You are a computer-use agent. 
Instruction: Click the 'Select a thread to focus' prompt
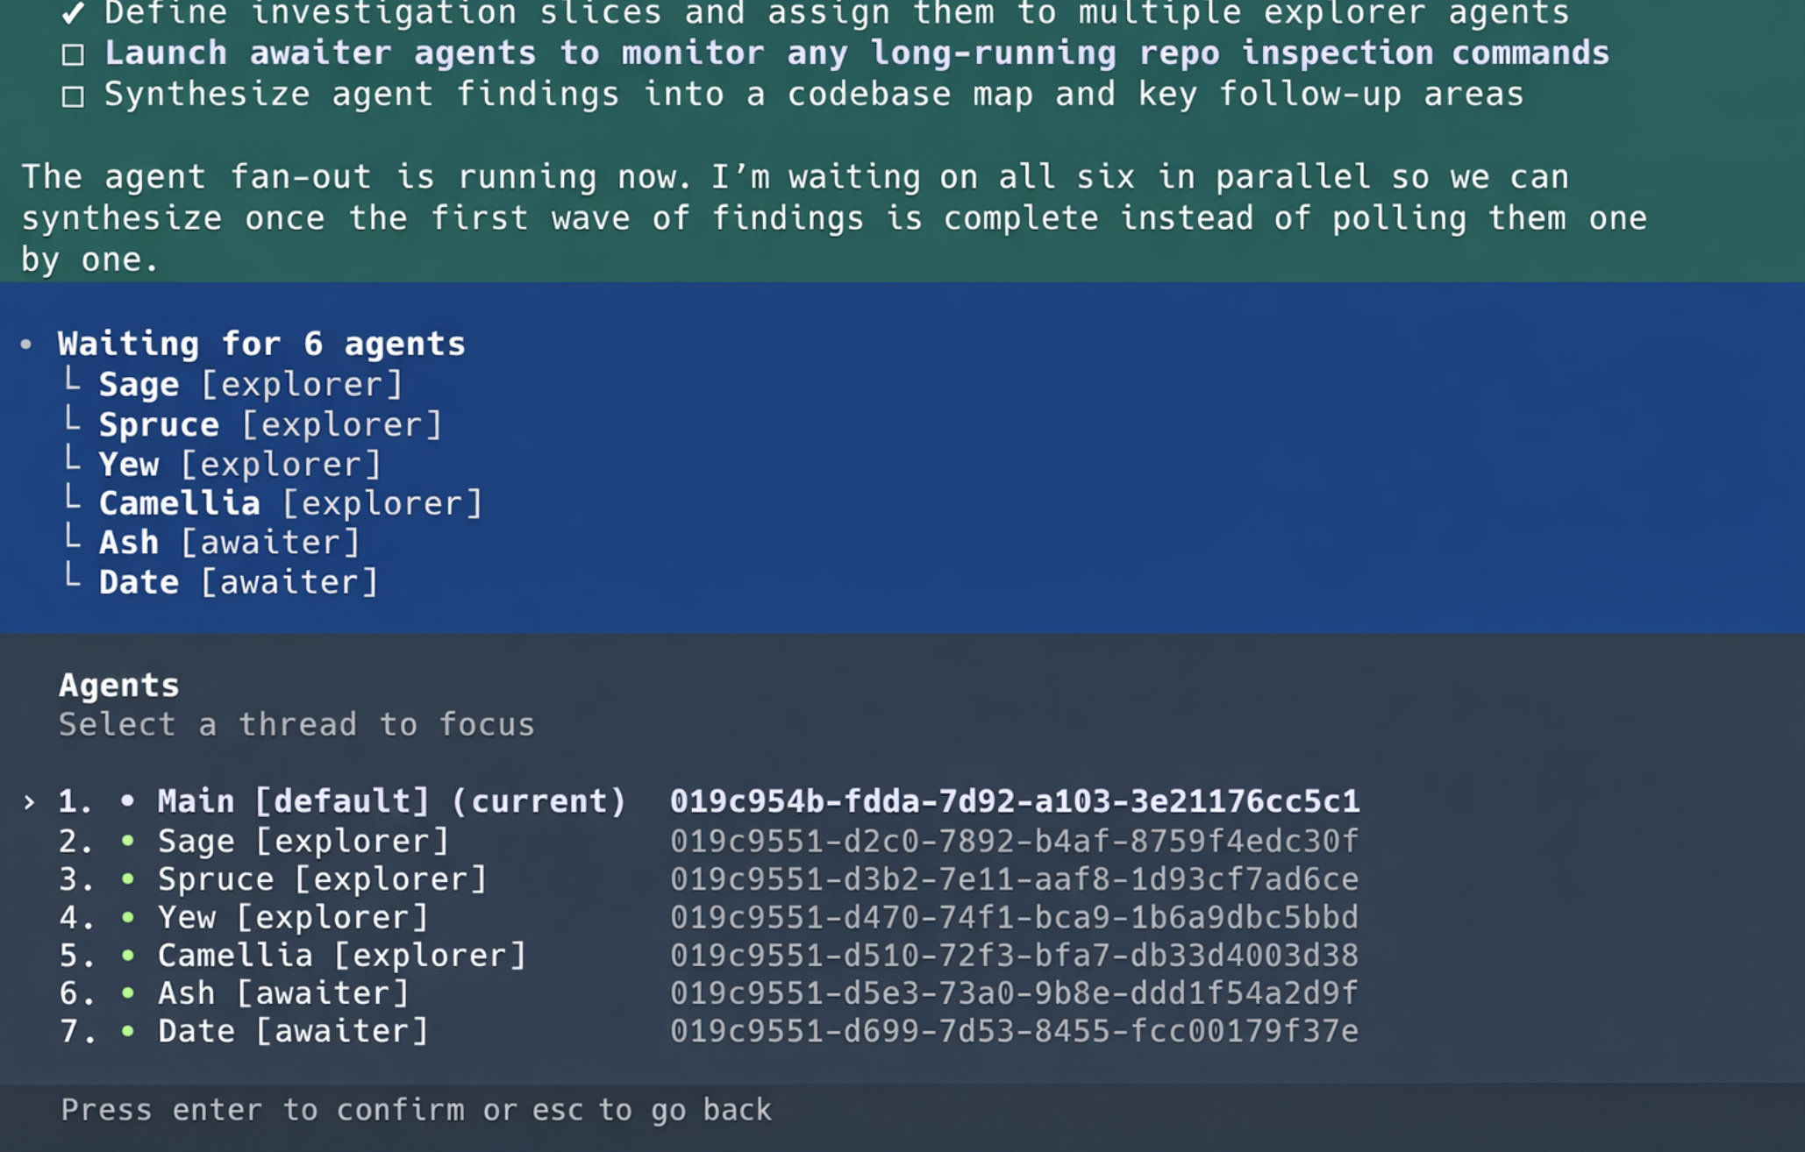[x=296, y=724]
